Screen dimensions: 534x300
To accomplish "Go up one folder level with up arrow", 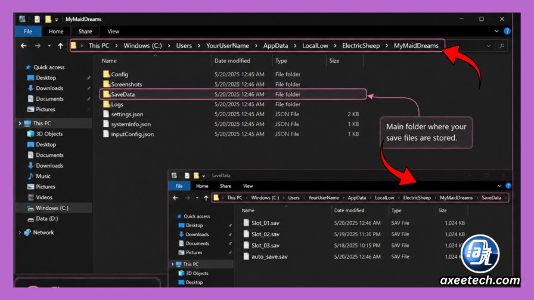I will (x=60, y=46).
